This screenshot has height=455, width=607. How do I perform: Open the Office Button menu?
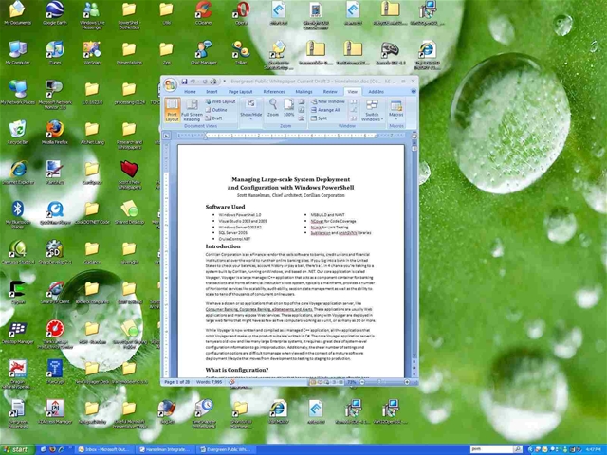(x=170, y=84)
